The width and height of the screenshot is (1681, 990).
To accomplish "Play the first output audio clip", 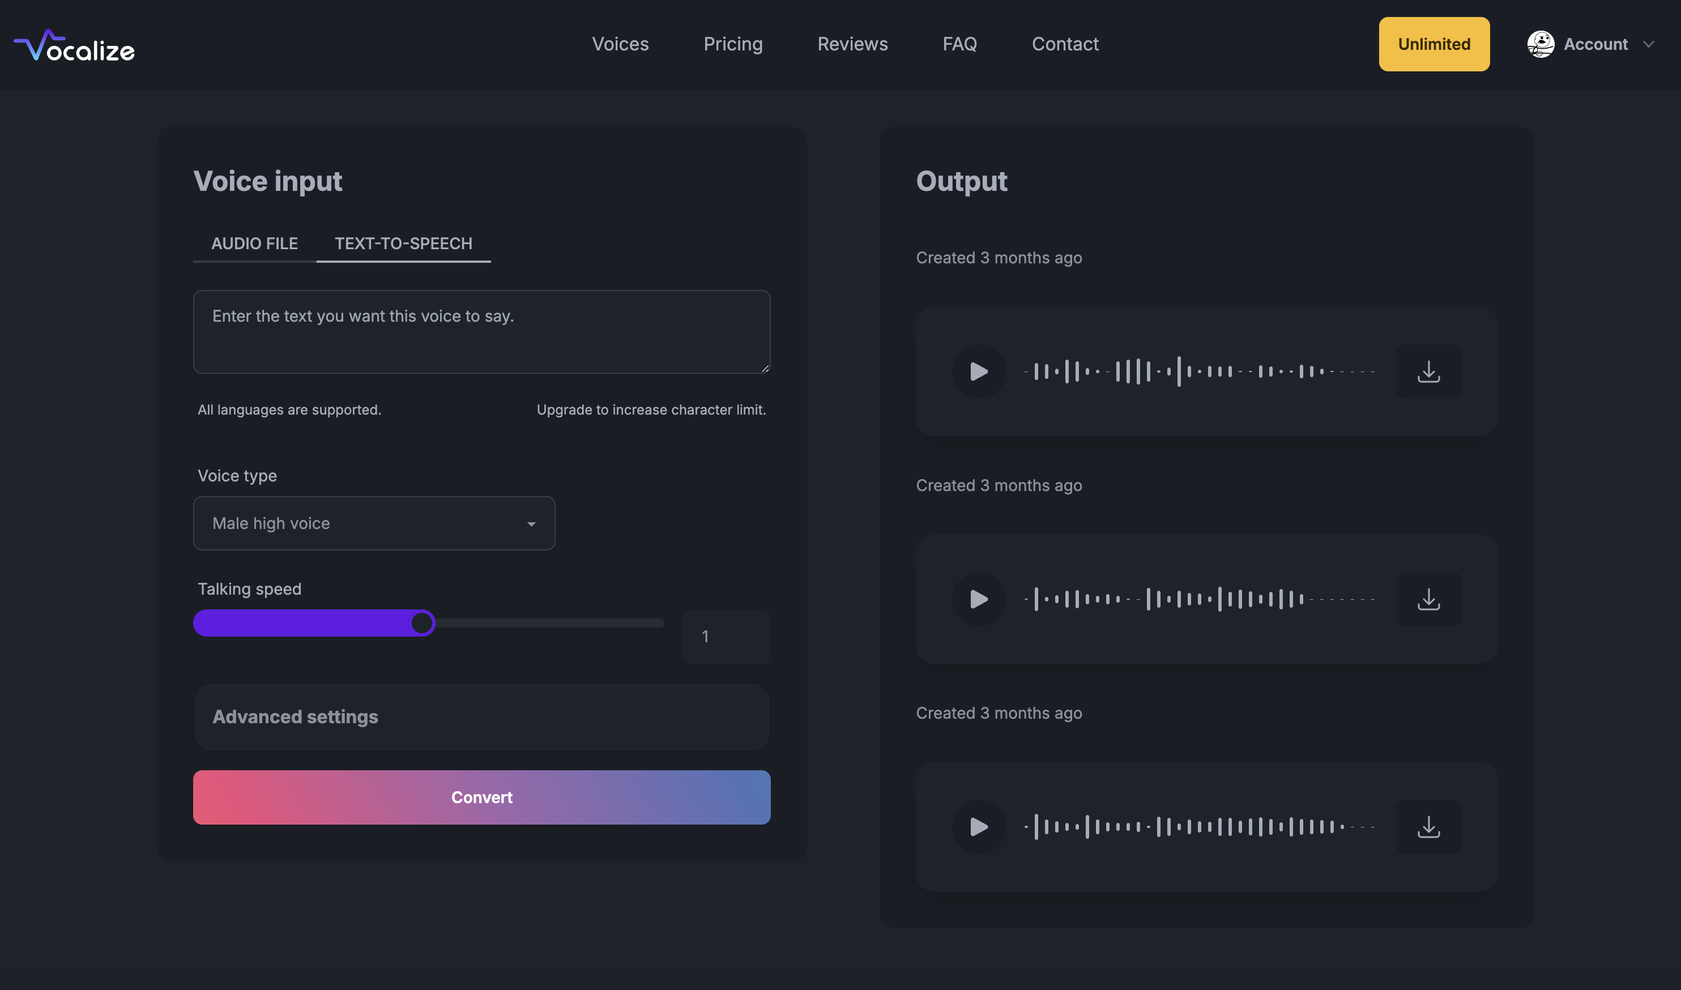I will click(x=978, y=372).
